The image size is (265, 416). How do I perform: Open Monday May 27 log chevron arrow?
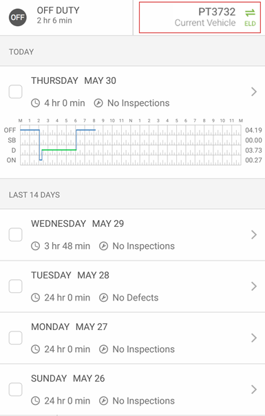tap(254, 338)
